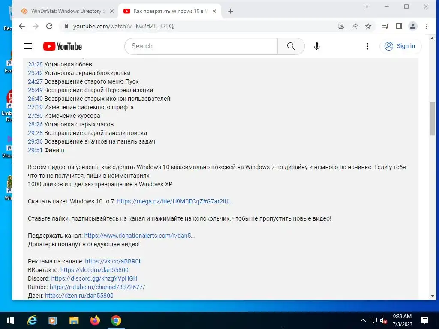Jump to timestamp 24:27
Image resolution: width=439 pixels, height=329 pixels.
[x=35, y=81]
